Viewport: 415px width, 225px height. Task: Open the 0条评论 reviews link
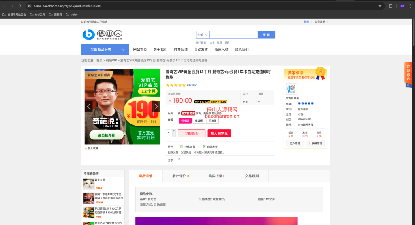click(x=192, y=85)
